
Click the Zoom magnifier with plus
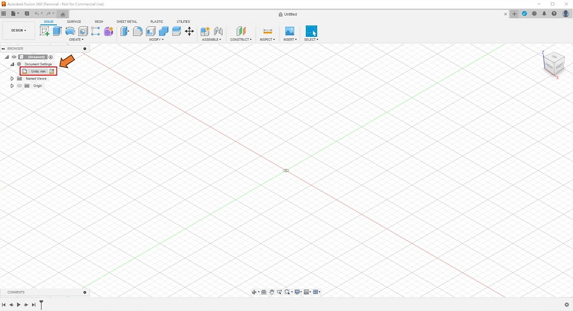coord(279,292)
